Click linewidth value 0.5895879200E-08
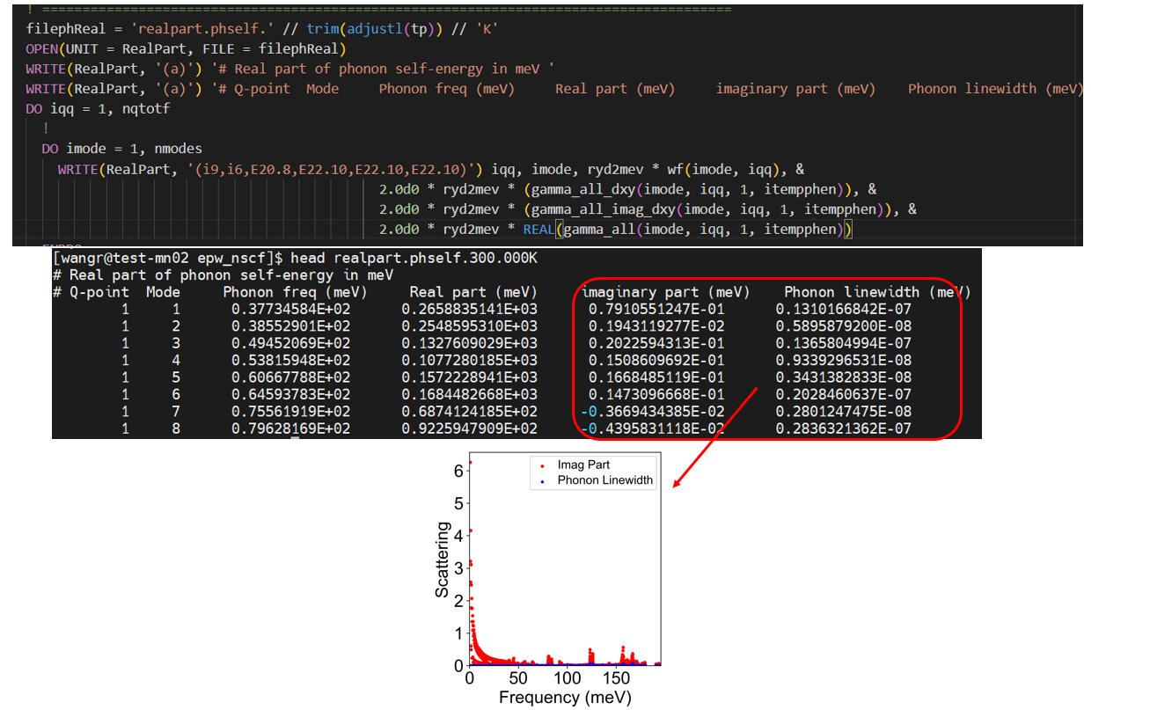Image resolution: width=1150 pixels, height=710 pixels. 844,326
